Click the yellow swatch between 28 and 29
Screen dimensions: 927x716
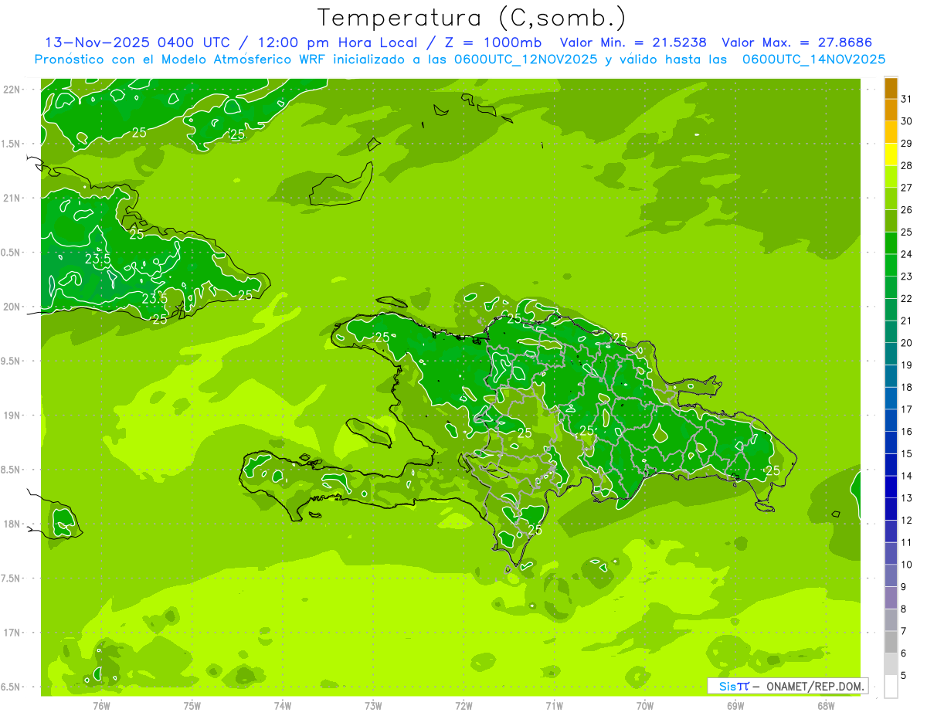891,155
